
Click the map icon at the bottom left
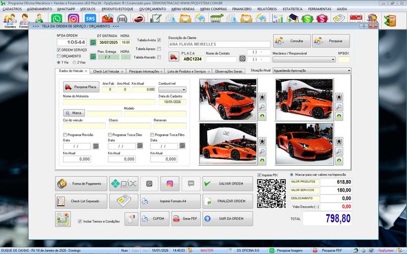tap(63, 219)
